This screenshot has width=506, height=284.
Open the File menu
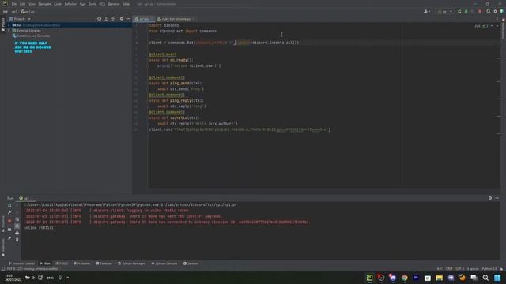pyautogui.click(x=14, y=4)
